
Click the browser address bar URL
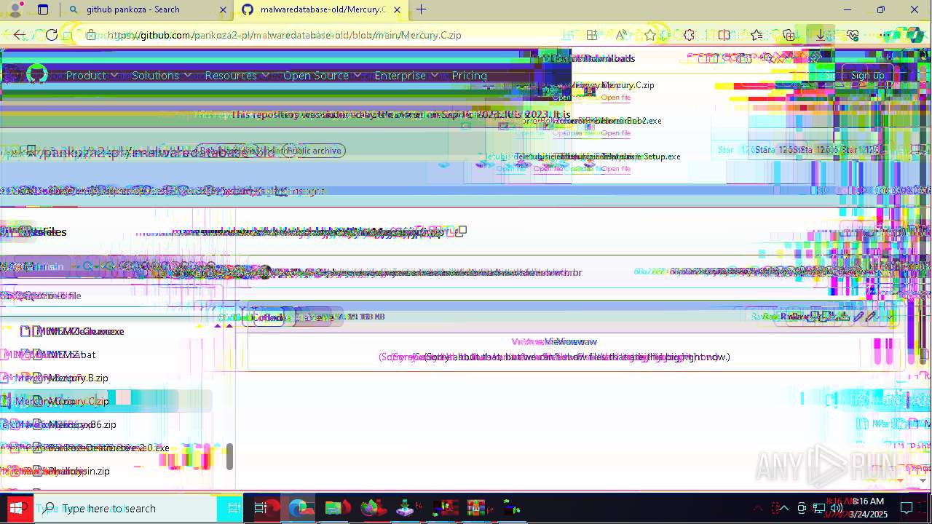[285, 35]
